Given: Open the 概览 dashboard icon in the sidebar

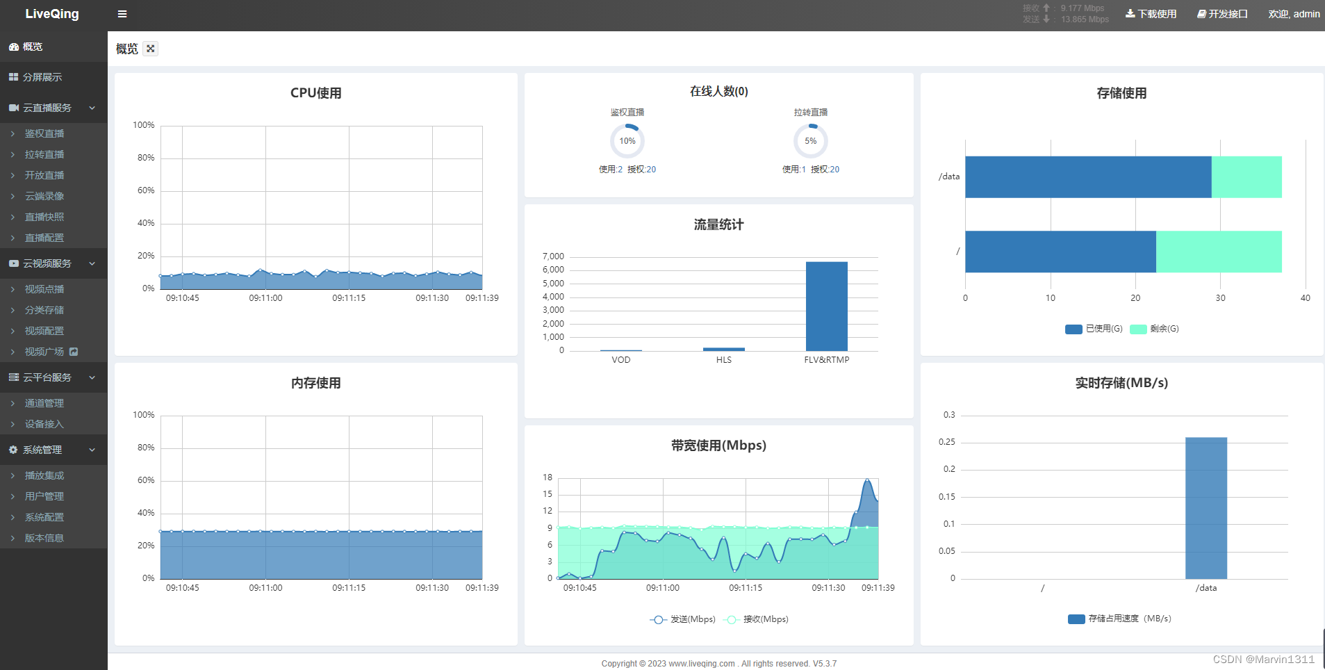Looking at the screenshot, I should tap(13, 47).
